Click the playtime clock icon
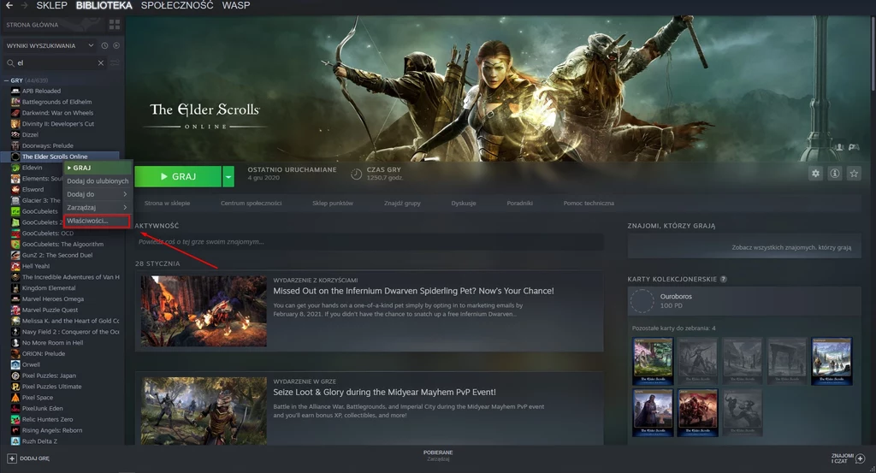This screenshot has height=473, width=876. click(x=356, y=174)
